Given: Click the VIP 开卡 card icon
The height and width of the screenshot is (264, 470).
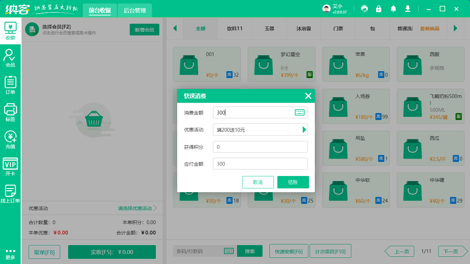Looking at the screenshot, I should click(x=10, y=166).
